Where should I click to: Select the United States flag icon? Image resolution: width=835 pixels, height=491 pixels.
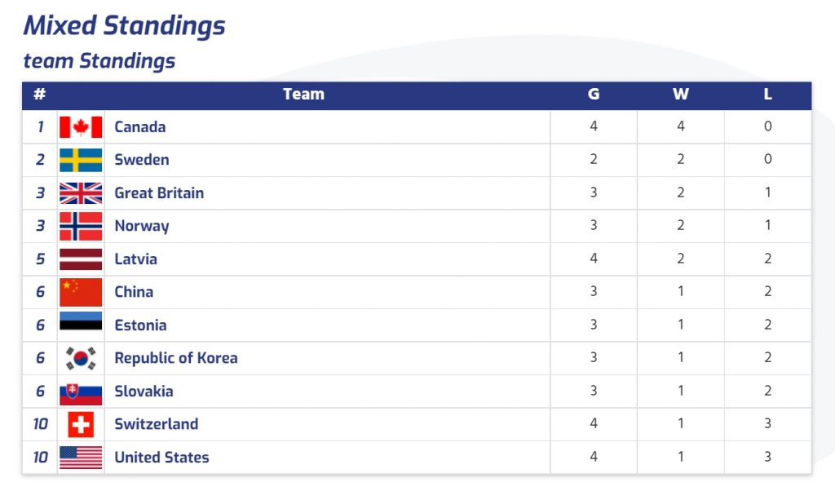pos(81,458)
